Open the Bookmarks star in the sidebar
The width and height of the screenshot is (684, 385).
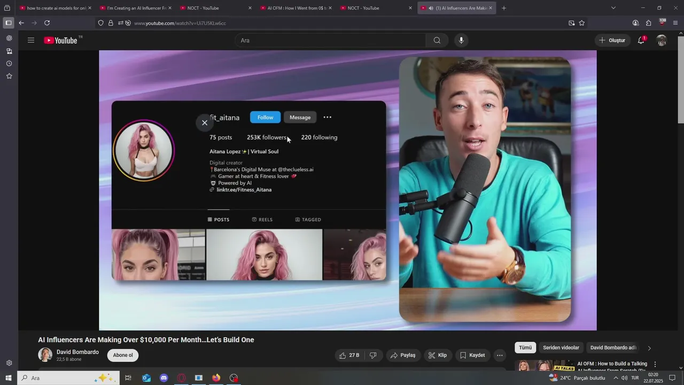9,76
